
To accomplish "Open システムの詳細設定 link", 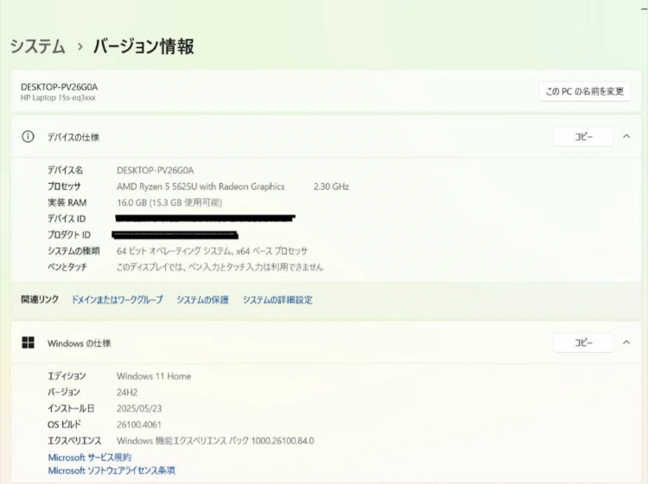I will (x=278, y=300).
